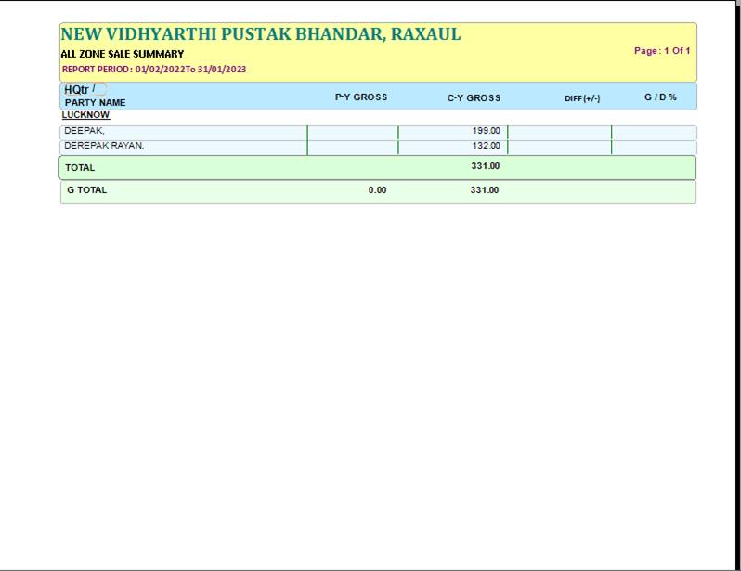Click the G / D % column header
Viewport: 741px width, 571px height.
click(660, 97)
